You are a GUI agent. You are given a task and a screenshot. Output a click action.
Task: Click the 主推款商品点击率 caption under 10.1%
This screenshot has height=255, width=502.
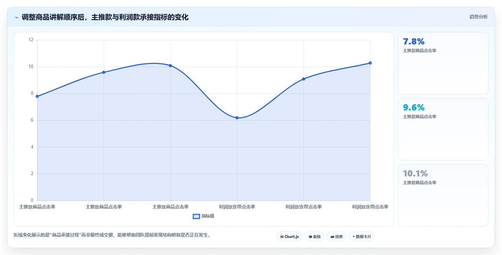pos(420,183)
